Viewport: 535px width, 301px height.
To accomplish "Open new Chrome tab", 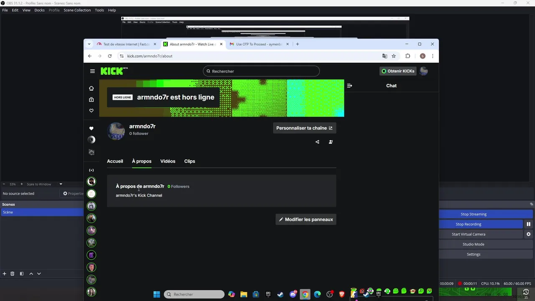I will [x=298, y=44].
